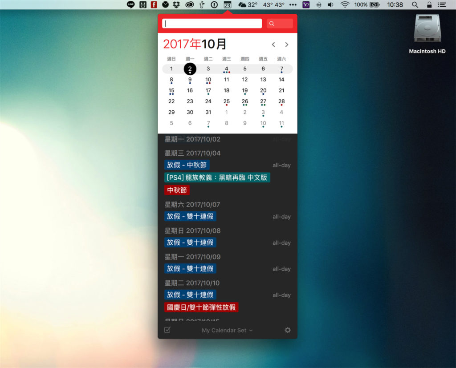Click the lock icon in menu bar
The width and height of the screenshot is (456, 368).
429,4
